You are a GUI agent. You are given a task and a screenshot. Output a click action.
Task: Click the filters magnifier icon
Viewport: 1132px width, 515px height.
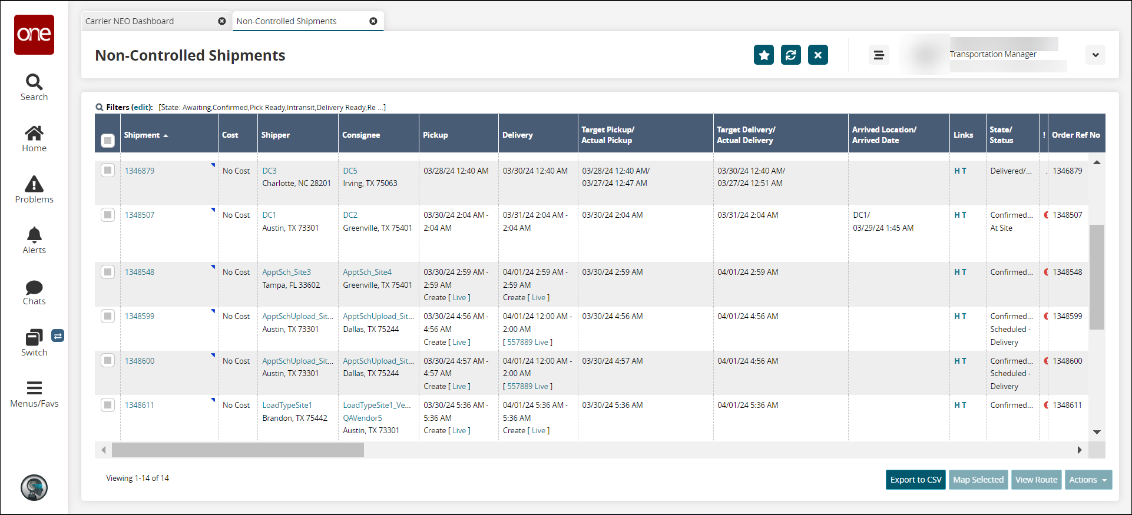coord(100,107)
